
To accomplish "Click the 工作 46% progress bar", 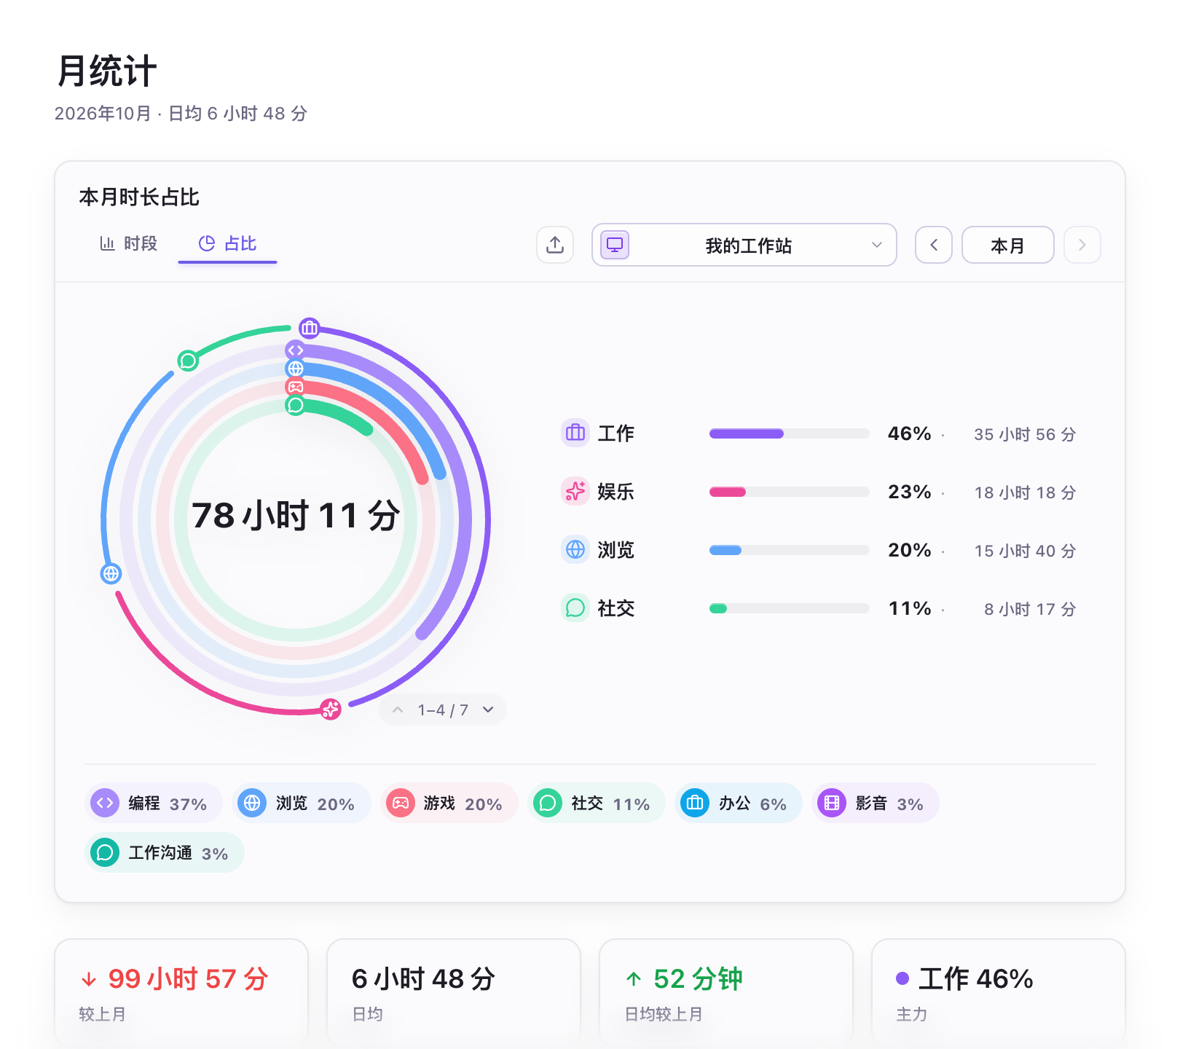I will click(x=790, y=433).
